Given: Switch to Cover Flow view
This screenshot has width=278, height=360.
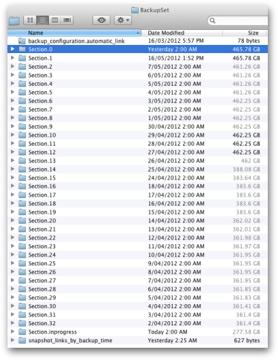Looking at the screenshot, I should coord(67,20).
